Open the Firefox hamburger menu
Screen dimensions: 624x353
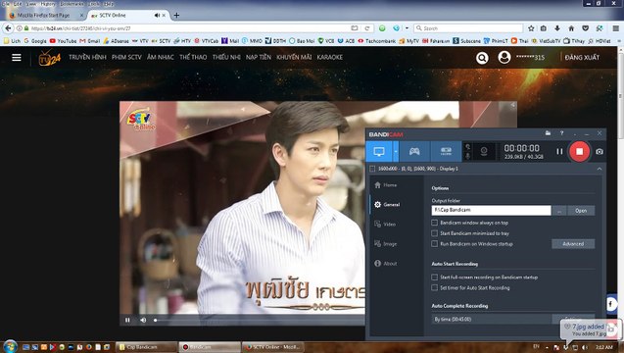tap(615, 28)
